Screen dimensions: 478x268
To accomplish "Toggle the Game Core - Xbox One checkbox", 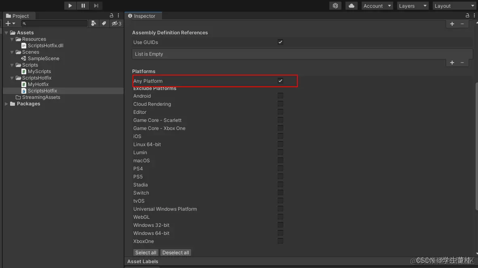I will pos(280,128).
